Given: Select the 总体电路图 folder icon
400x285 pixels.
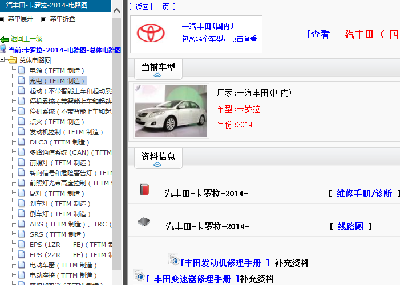Looking at the screenshot, I should pyautogui.click(x=12, y=60).
